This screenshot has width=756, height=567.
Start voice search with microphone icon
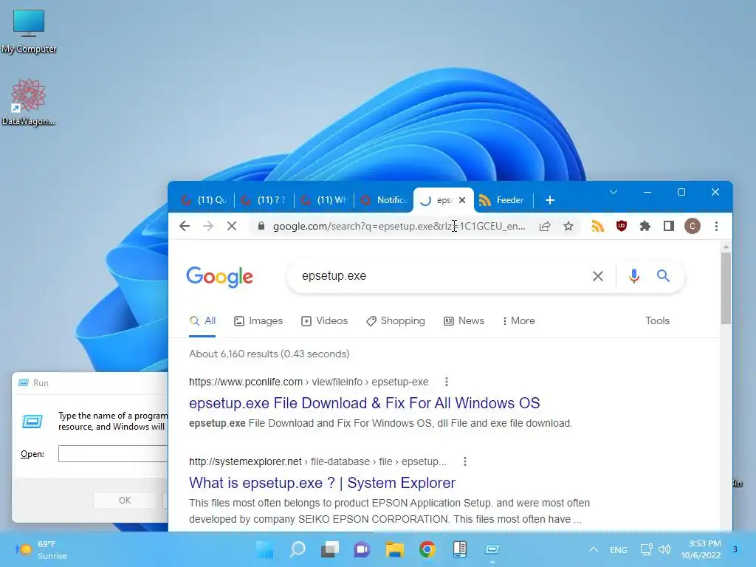[634, 276]
